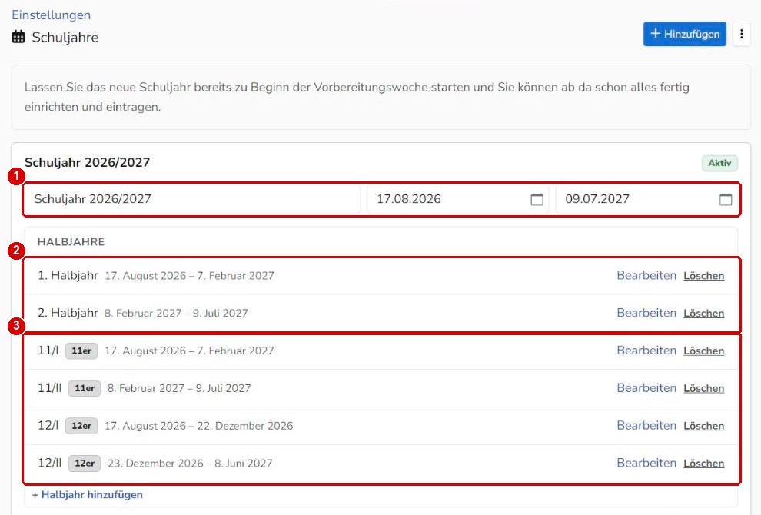Viewport: 761px width, 515px height.
Task: Click Löschen for the 11/I row
Action: [703, 351]
